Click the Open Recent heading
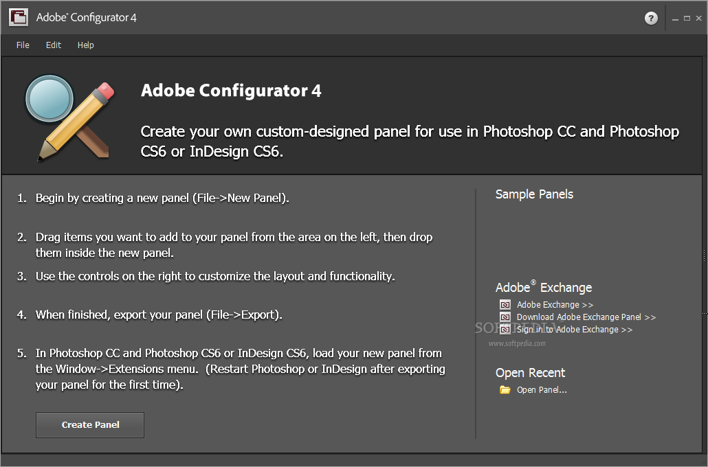708x467 pixels. coord(530,373)
